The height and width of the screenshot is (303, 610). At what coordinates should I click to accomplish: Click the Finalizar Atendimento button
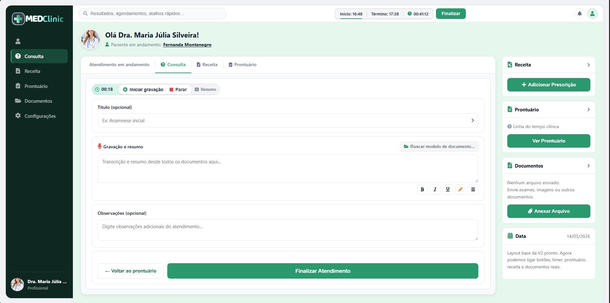point(323,271)
